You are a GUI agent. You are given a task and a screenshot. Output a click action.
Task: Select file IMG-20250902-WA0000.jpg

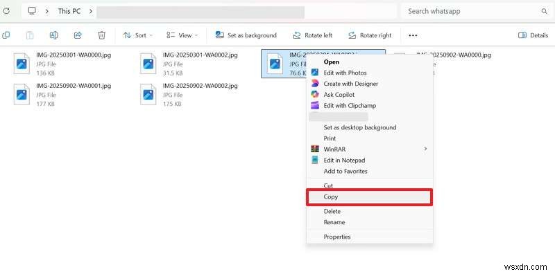(x=454, y=55)
